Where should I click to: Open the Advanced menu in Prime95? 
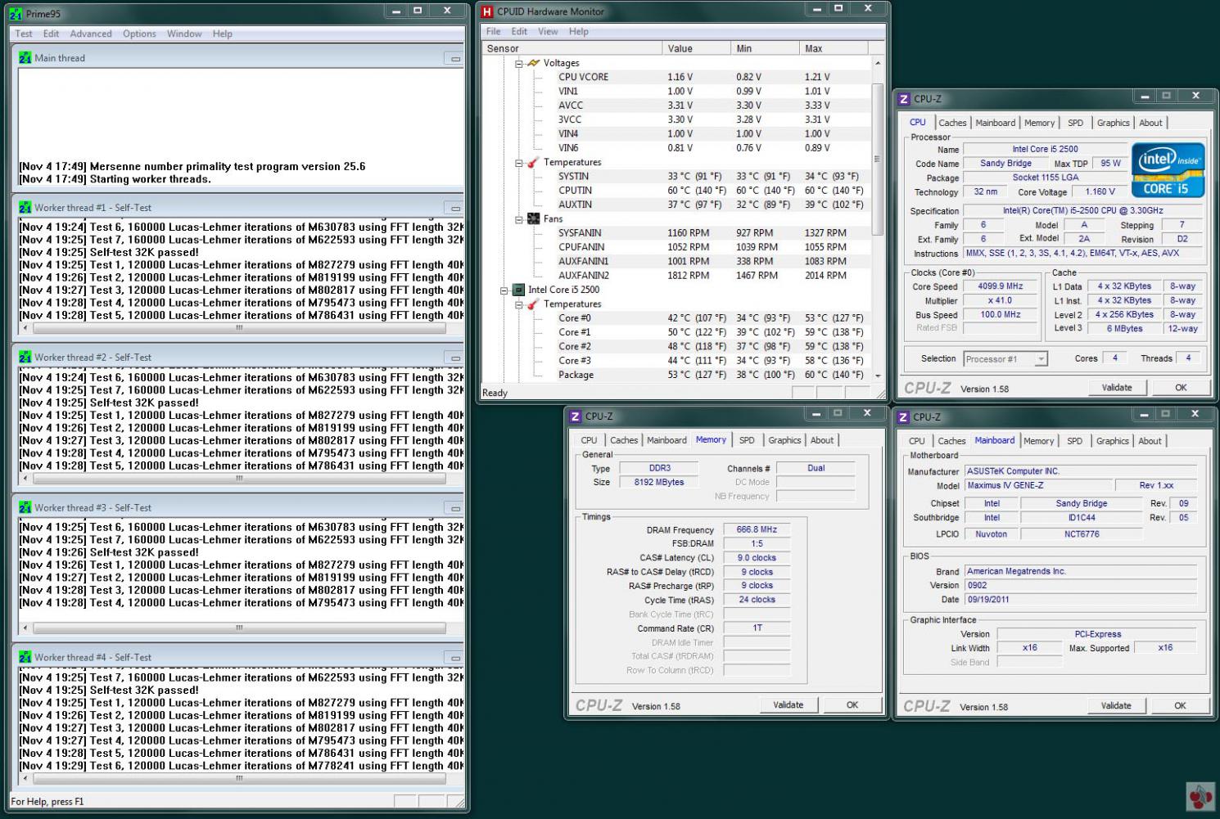point(91,34)
